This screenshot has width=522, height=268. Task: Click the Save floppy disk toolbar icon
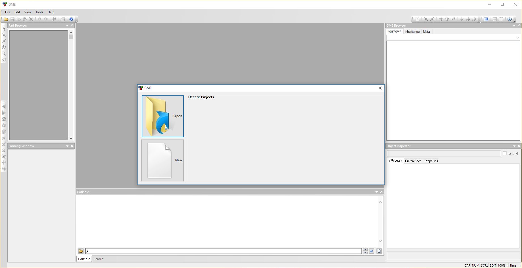(x=12, y=19)
